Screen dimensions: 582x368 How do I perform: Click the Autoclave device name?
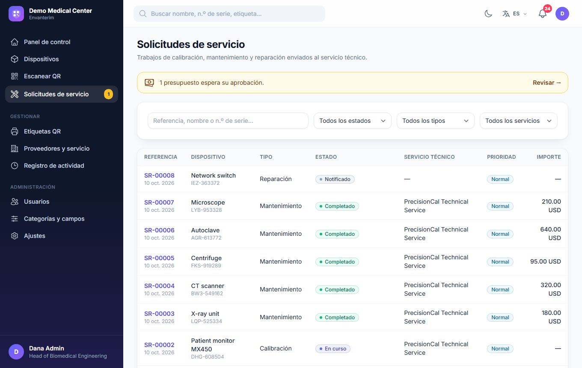click(x=205, y=230)
